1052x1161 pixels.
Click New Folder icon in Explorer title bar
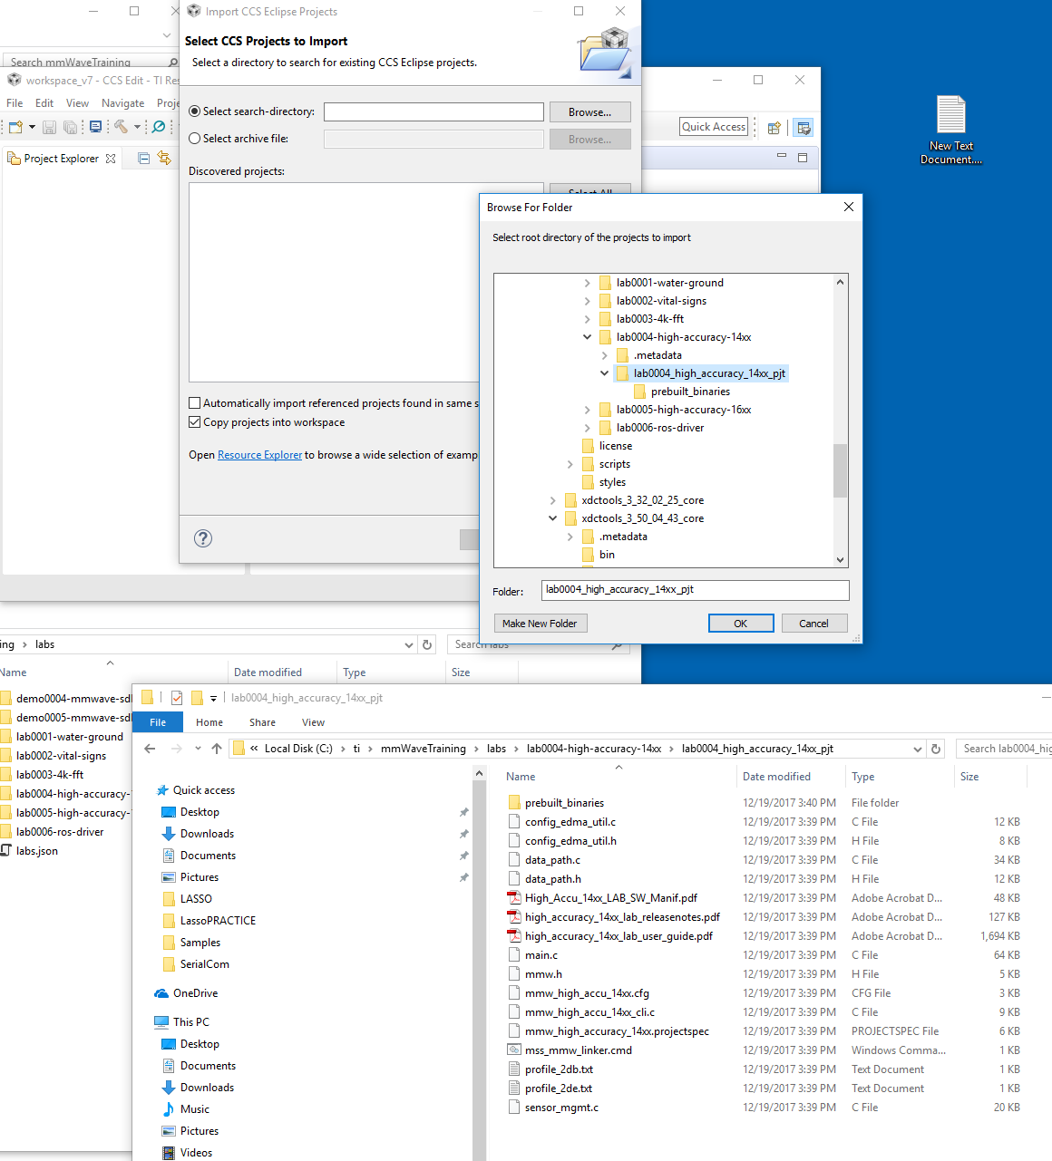coord(196,698)
